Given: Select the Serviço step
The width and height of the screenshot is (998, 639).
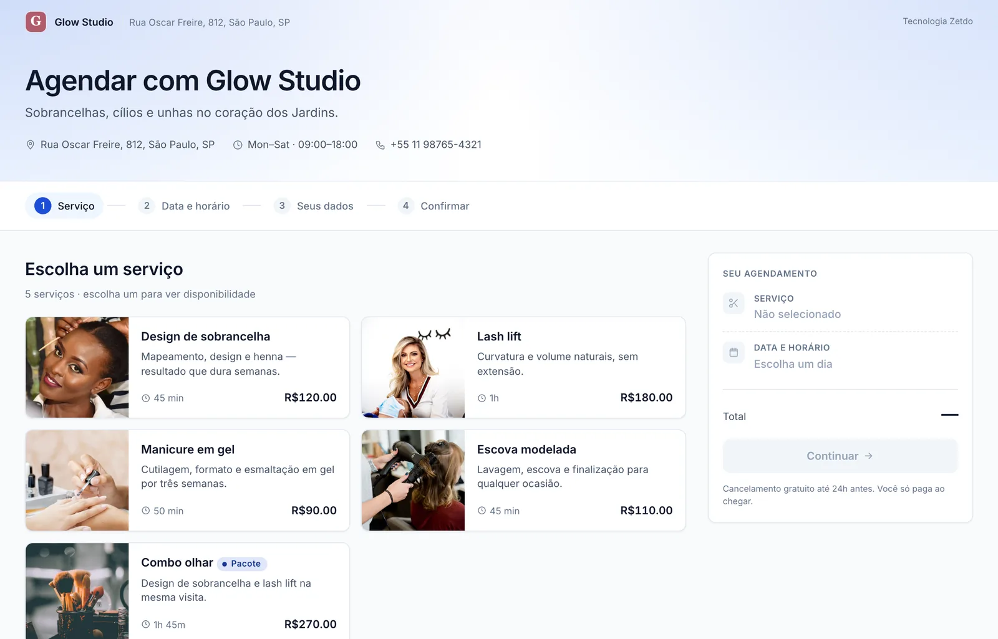Looking at the screenshot, I should pos(64,206).
